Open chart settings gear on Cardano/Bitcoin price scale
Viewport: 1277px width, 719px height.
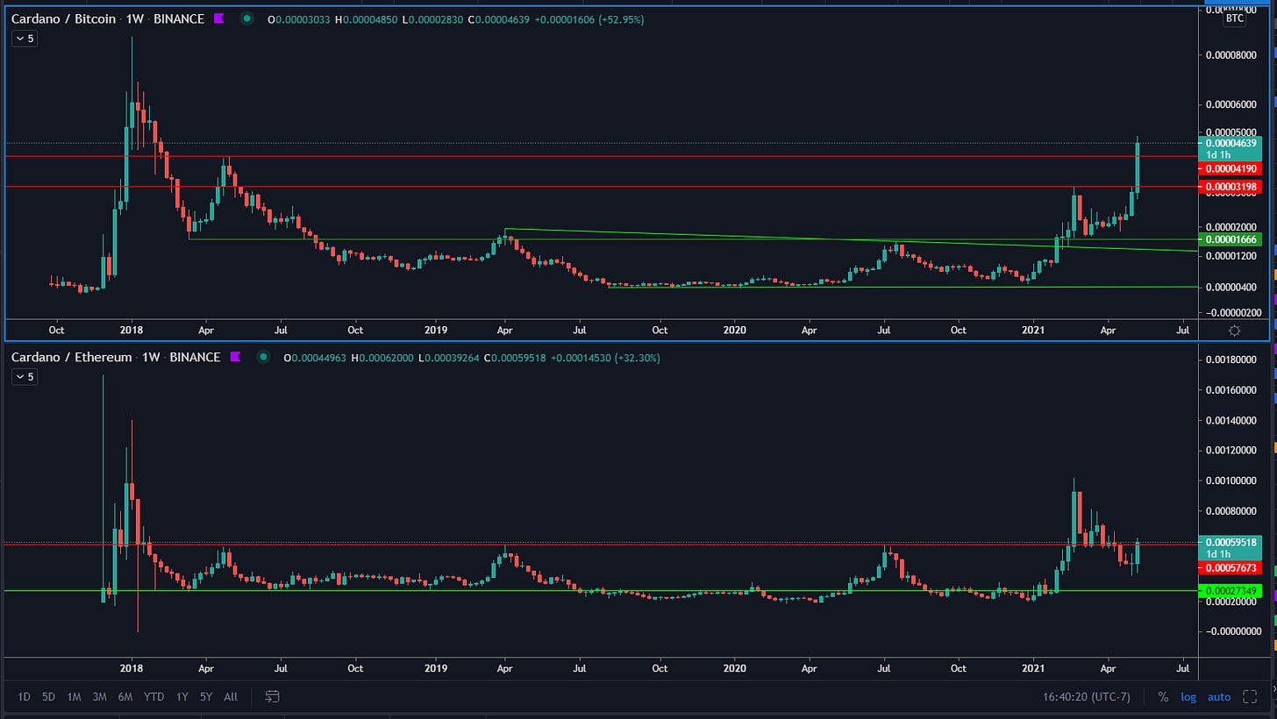[x=1234, y=331]
